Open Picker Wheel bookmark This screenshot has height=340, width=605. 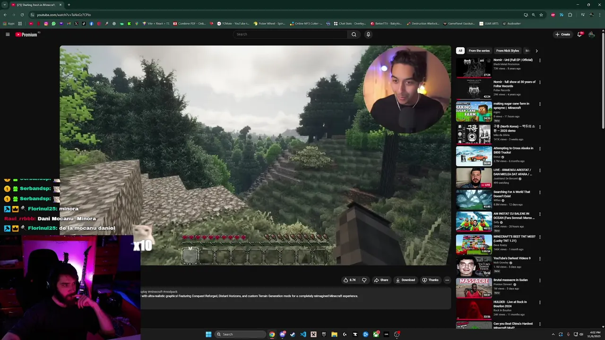coord(269,24)
